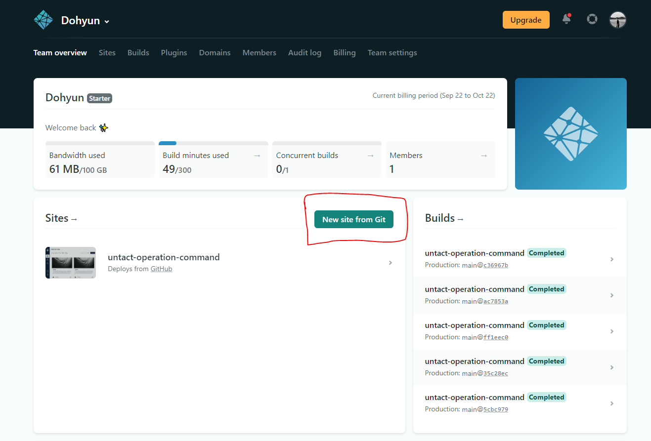Click the Starter plan badge

(x=100, y=98)
